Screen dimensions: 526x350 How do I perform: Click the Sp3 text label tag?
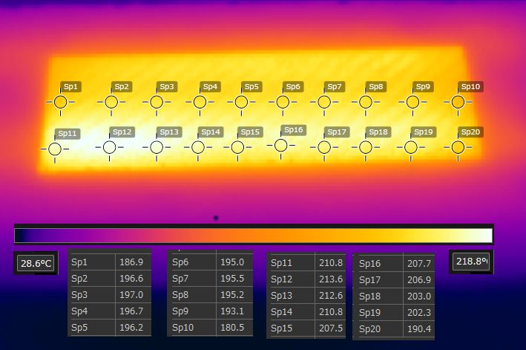click(x=167, y=87)
